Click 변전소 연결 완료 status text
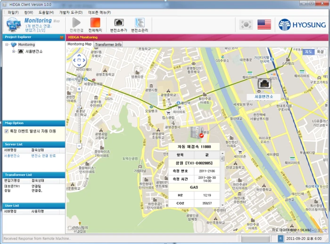Screen dimensions: 330x244 43,156
